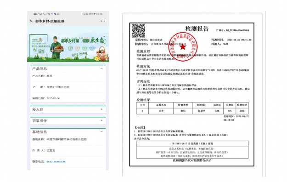Viewport: 287px width, 182px height.
Task: Expand the 农事操作 section
Action: click(101, 120)
